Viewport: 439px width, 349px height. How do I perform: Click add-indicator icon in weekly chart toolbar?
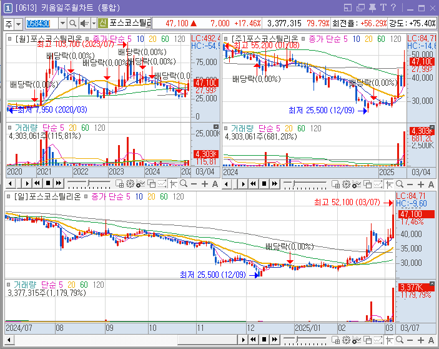357,184
